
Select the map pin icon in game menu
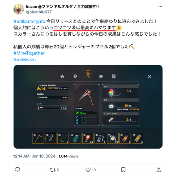(75, 76)
